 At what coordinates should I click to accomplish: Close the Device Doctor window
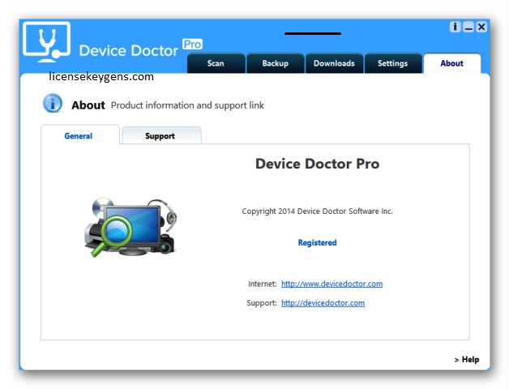click(x=481, y=27)
